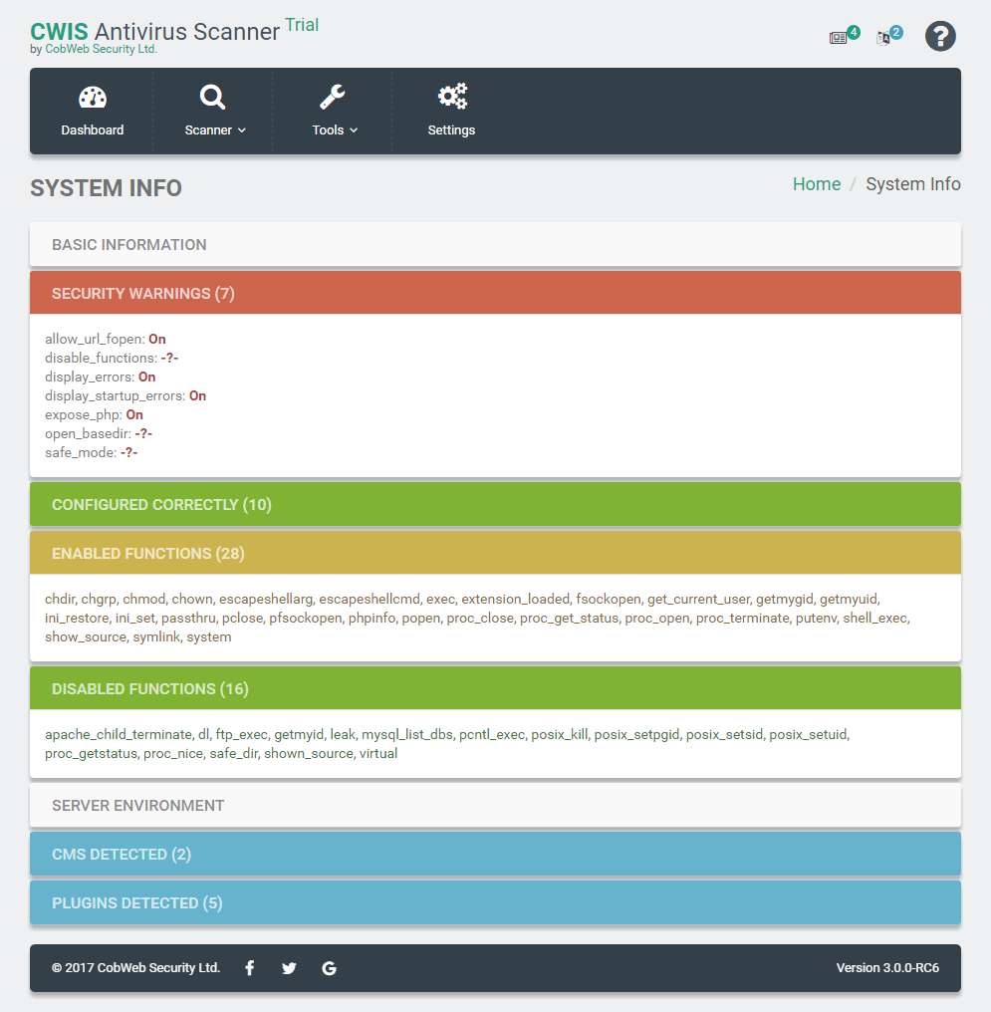Click apache_child_terminate in disabled functions

click(119, 734)
